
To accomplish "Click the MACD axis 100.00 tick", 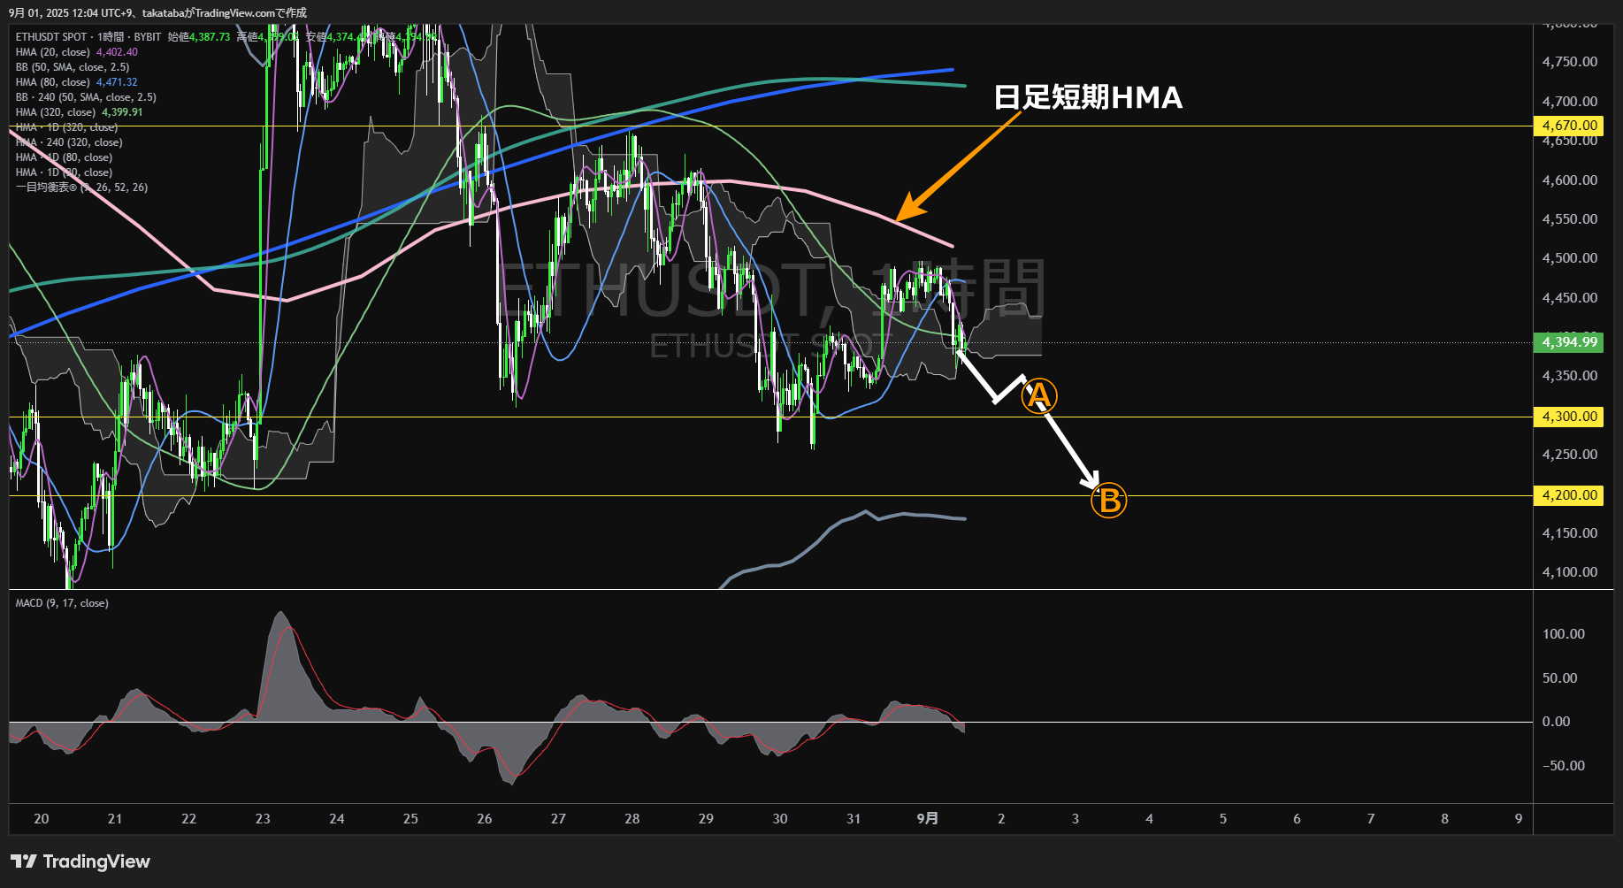I will pos(1564,634).
